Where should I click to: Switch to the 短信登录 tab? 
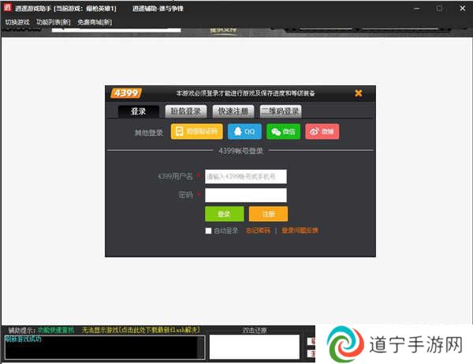point(186,111)
